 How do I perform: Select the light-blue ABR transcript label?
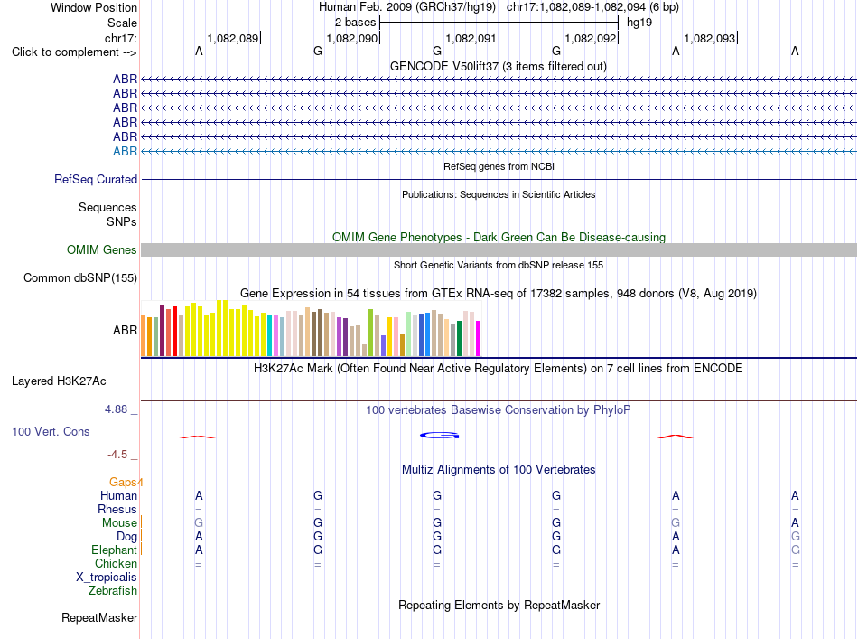point(125,151)
